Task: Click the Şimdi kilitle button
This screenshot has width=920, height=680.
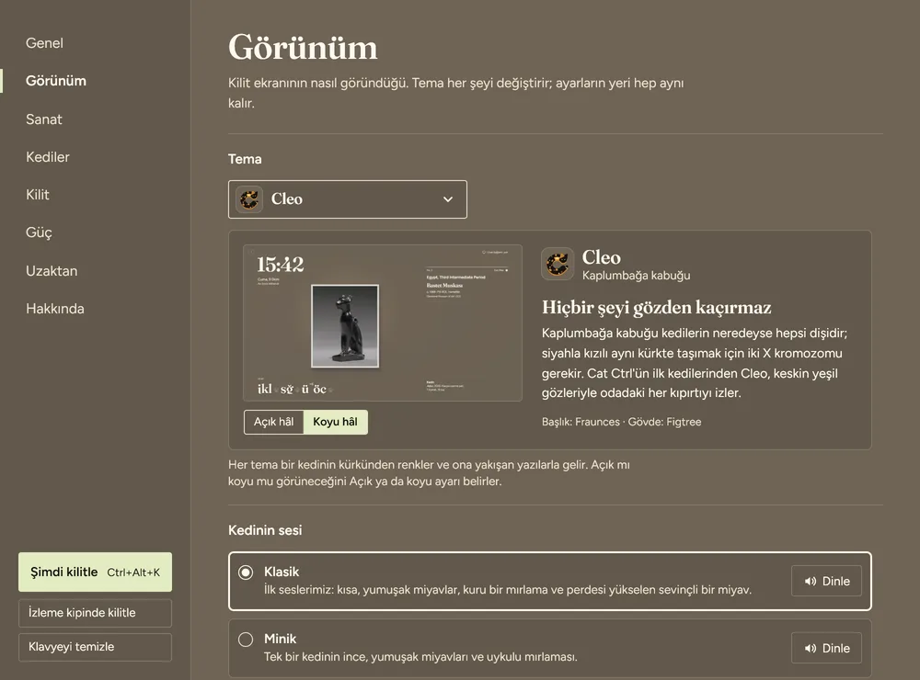Action: coord(95,572)
